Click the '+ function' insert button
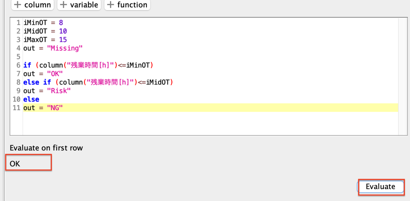Image resolution: width=410 pixels, height=201 pixels. coord(127,5)
